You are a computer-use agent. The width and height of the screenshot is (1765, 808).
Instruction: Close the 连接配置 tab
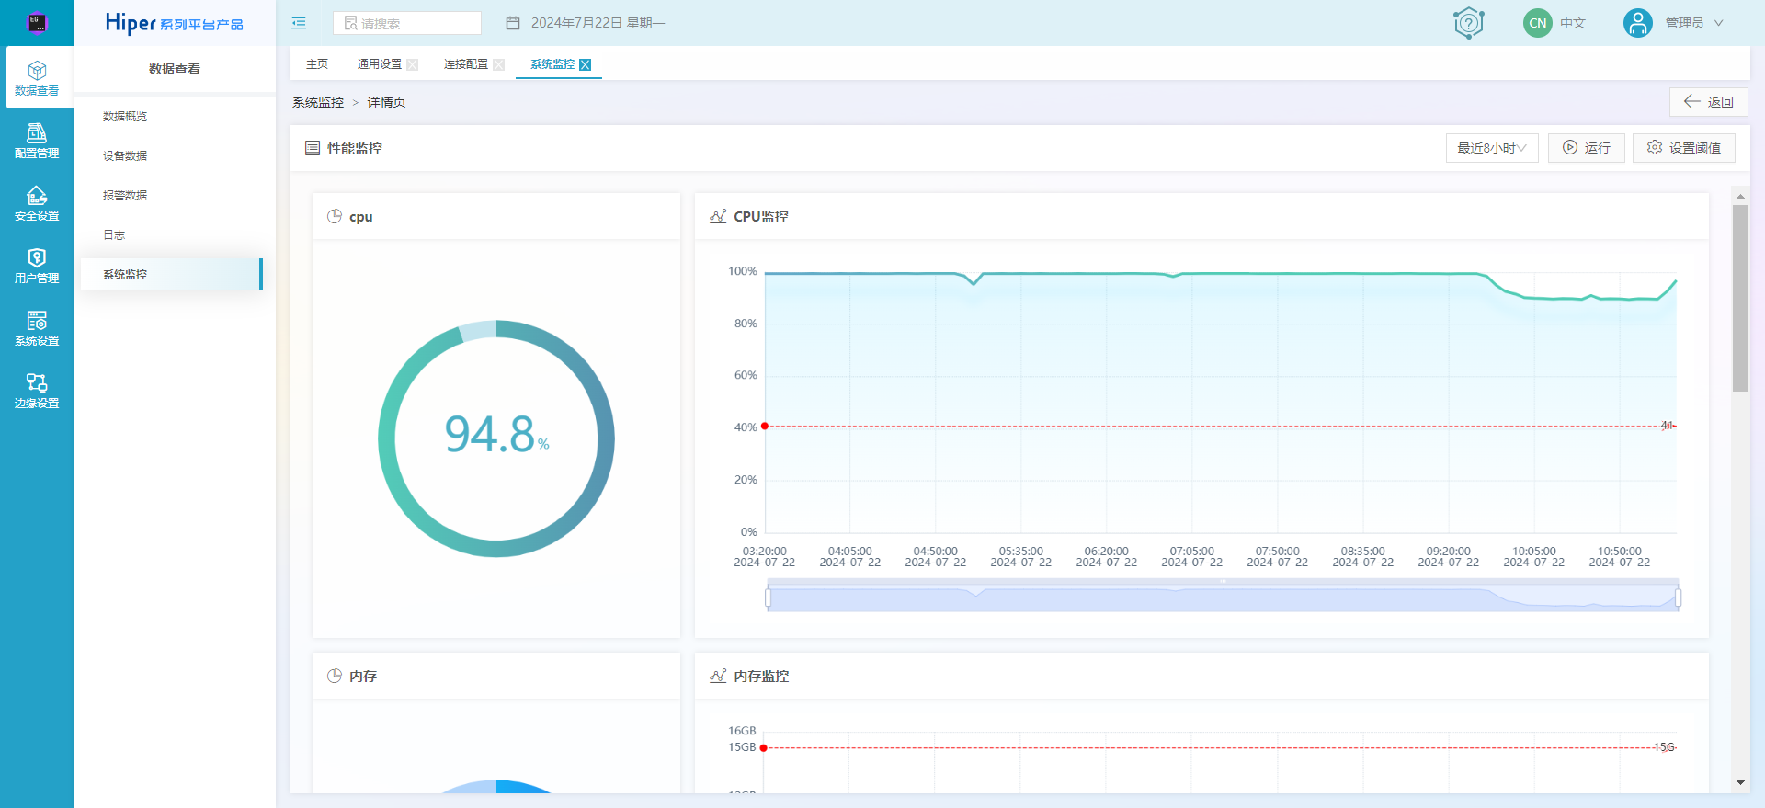pos(499,64)
